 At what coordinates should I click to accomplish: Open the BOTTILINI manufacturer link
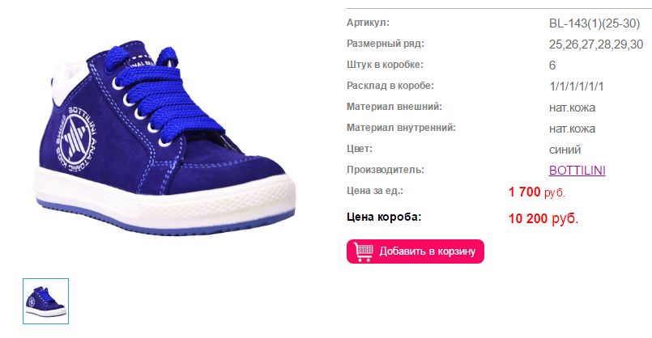[577, 171]
